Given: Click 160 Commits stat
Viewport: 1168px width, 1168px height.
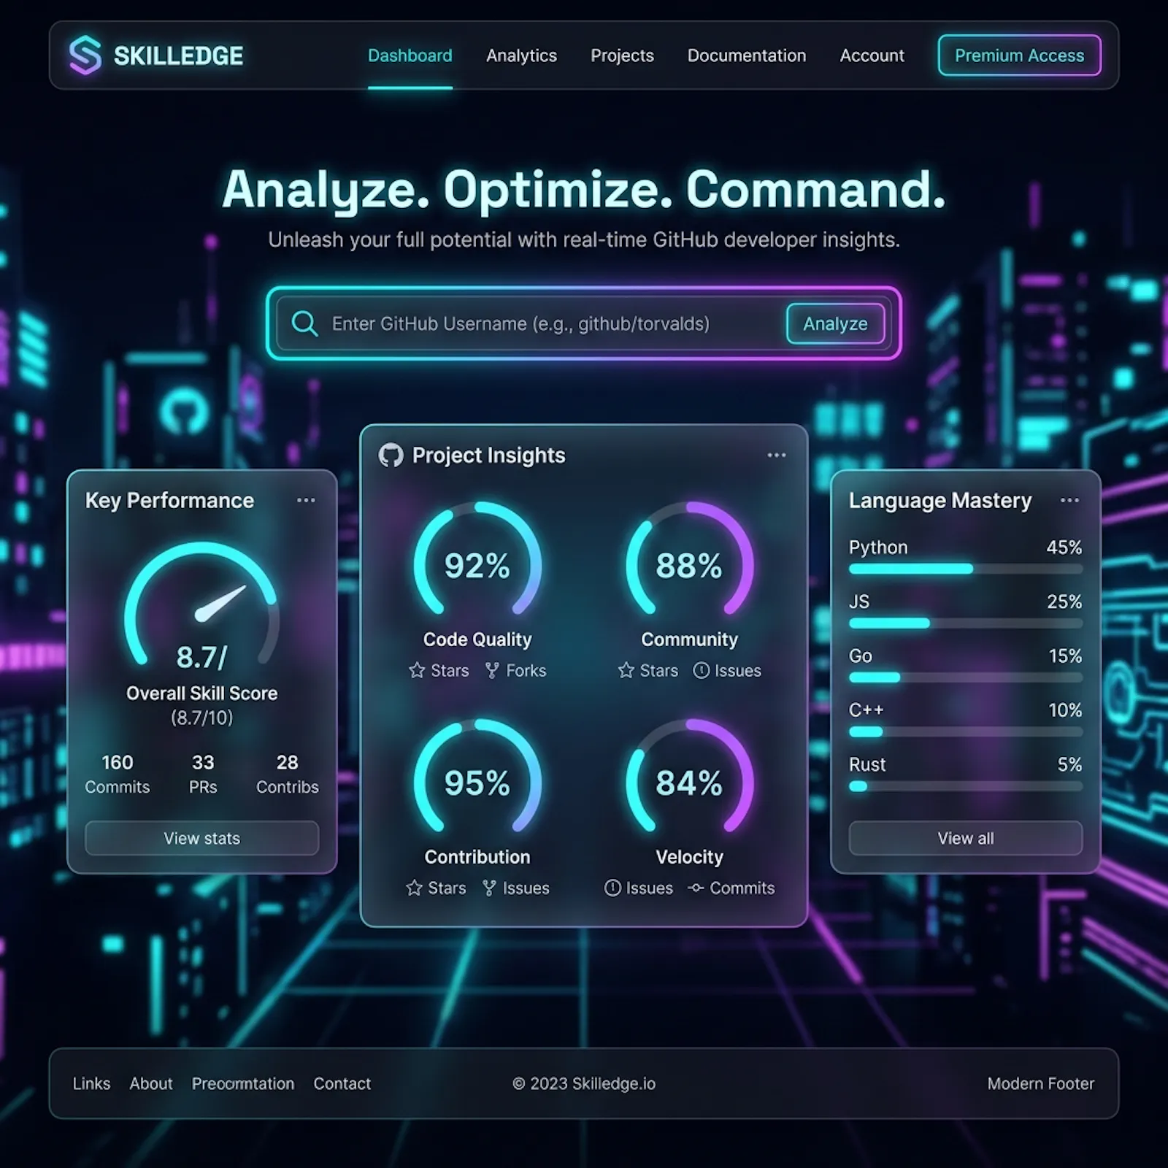Looking at the screenshot, I should tap(118, 774).
